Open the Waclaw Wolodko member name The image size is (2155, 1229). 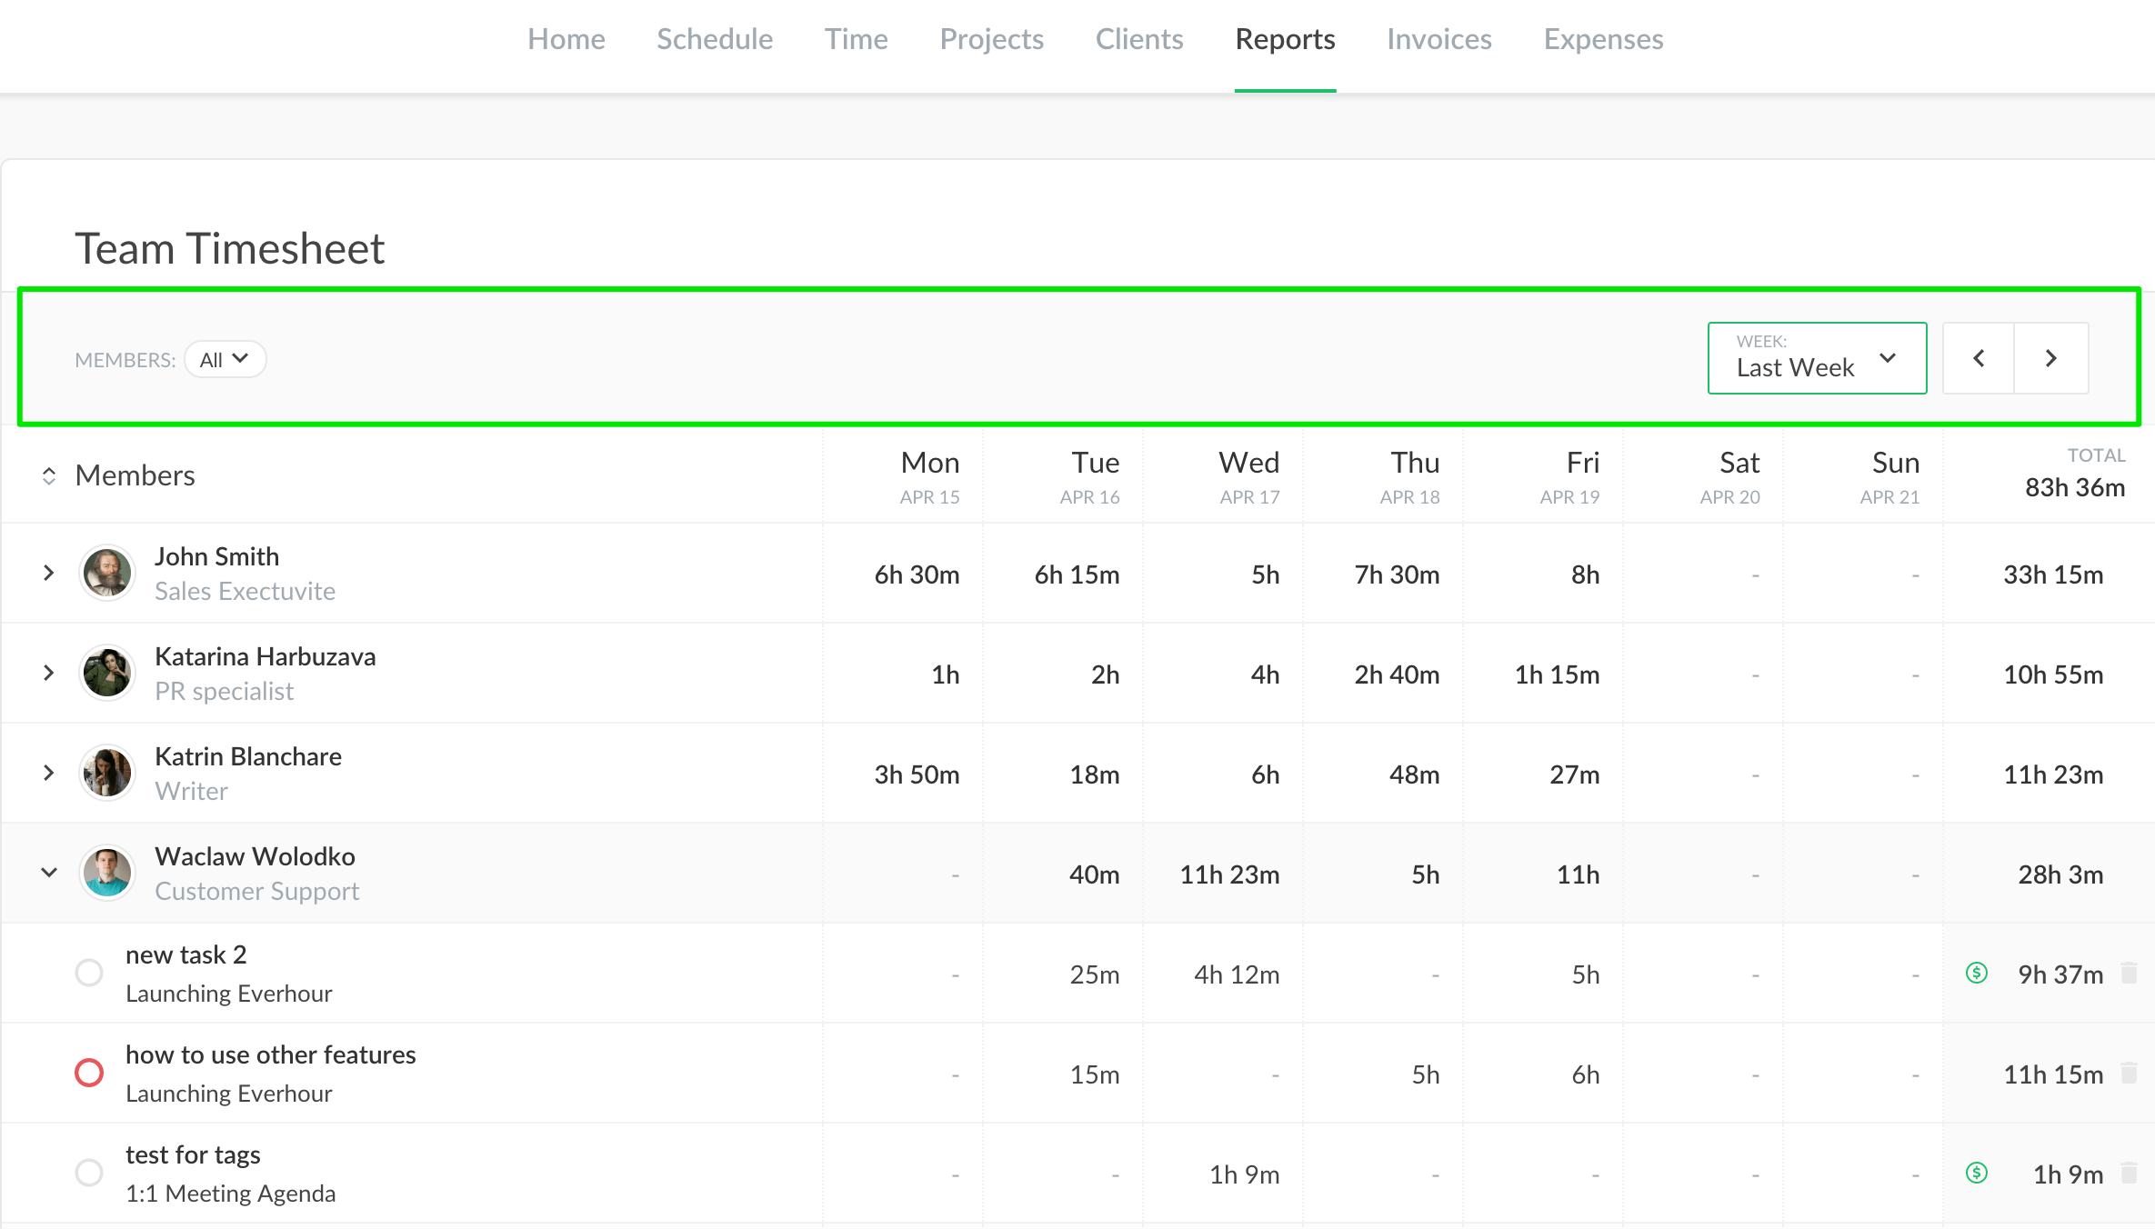point(256,856)
